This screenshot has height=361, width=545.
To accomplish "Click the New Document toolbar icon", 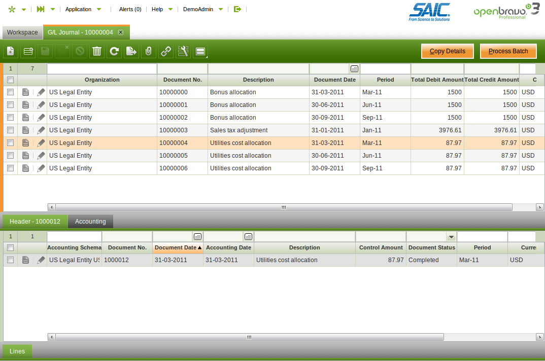I will click(11, 51).
